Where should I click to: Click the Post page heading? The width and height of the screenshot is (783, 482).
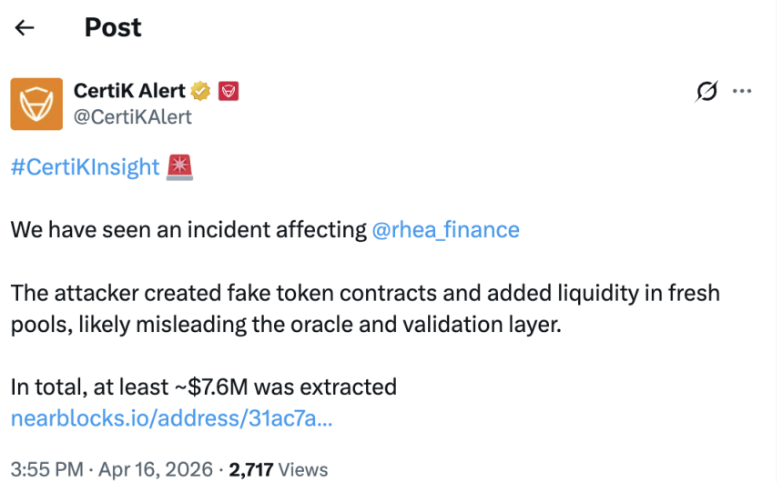113,27
